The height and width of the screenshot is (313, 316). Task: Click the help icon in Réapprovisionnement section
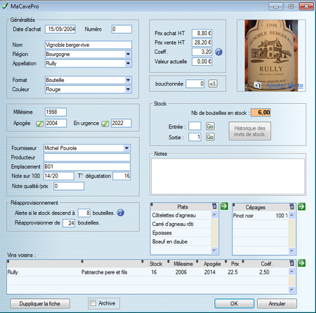120,213
